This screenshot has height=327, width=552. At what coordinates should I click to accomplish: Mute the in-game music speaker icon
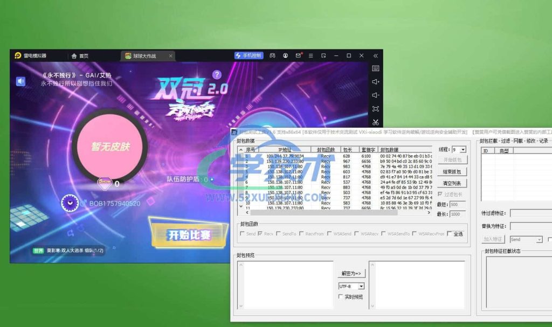click(19, 80)
